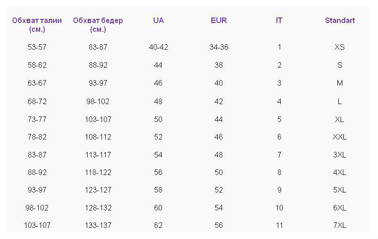Select IT size 10
Viewport: 378px width, 239px height.
[279, 208]
